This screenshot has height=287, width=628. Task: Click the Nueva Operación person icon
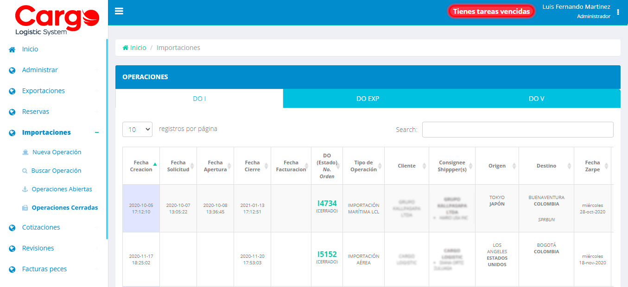(26, 152)
